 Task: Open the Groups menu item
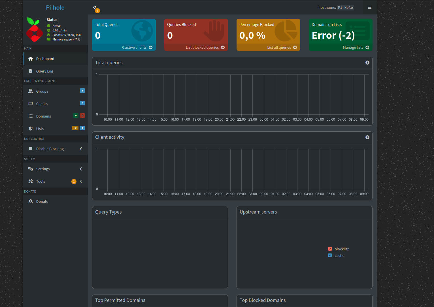tap(55, 91)
